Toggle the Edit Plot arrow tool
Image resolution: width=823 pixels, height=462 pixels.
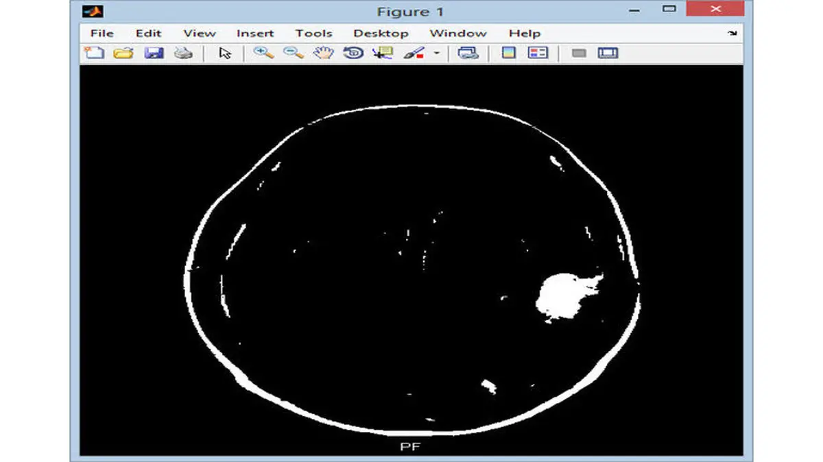pyautogui.click(x=225, y=53)
